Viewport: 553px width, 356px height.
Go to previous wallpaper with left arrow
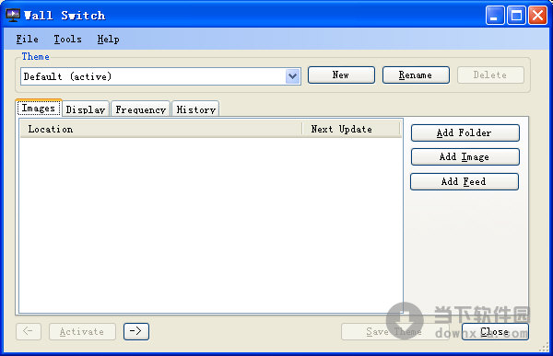coord(29,331)
